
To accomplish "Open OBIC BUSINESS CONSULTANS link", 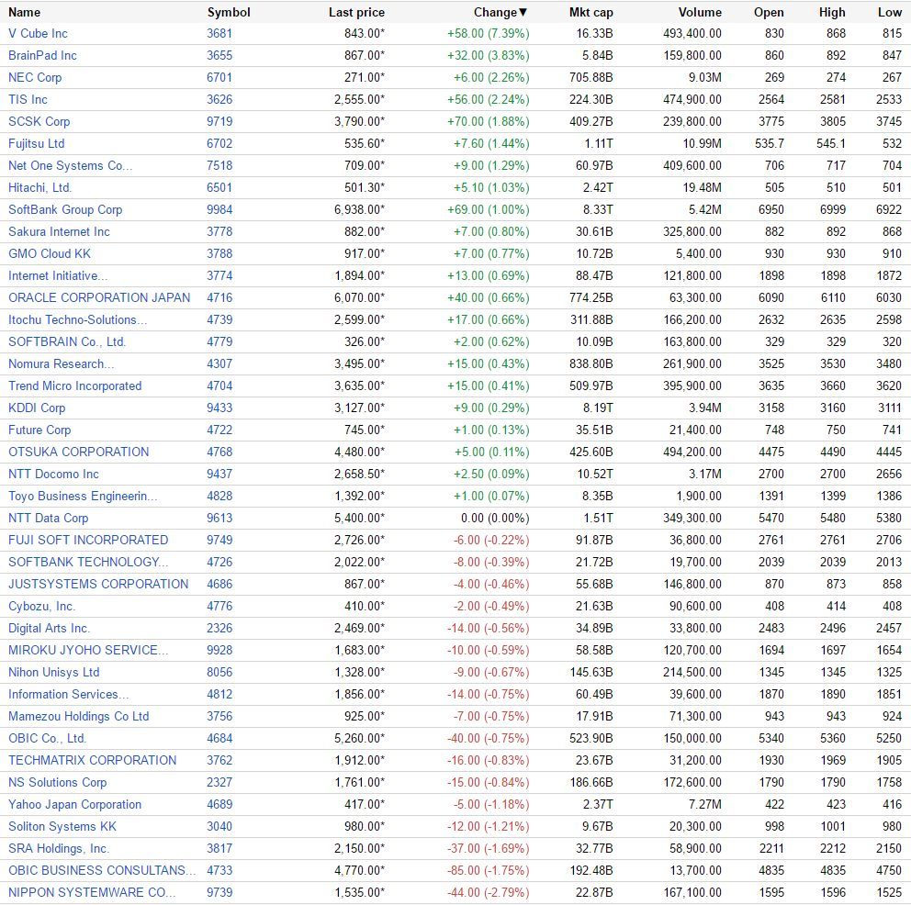I will point(102,872).
